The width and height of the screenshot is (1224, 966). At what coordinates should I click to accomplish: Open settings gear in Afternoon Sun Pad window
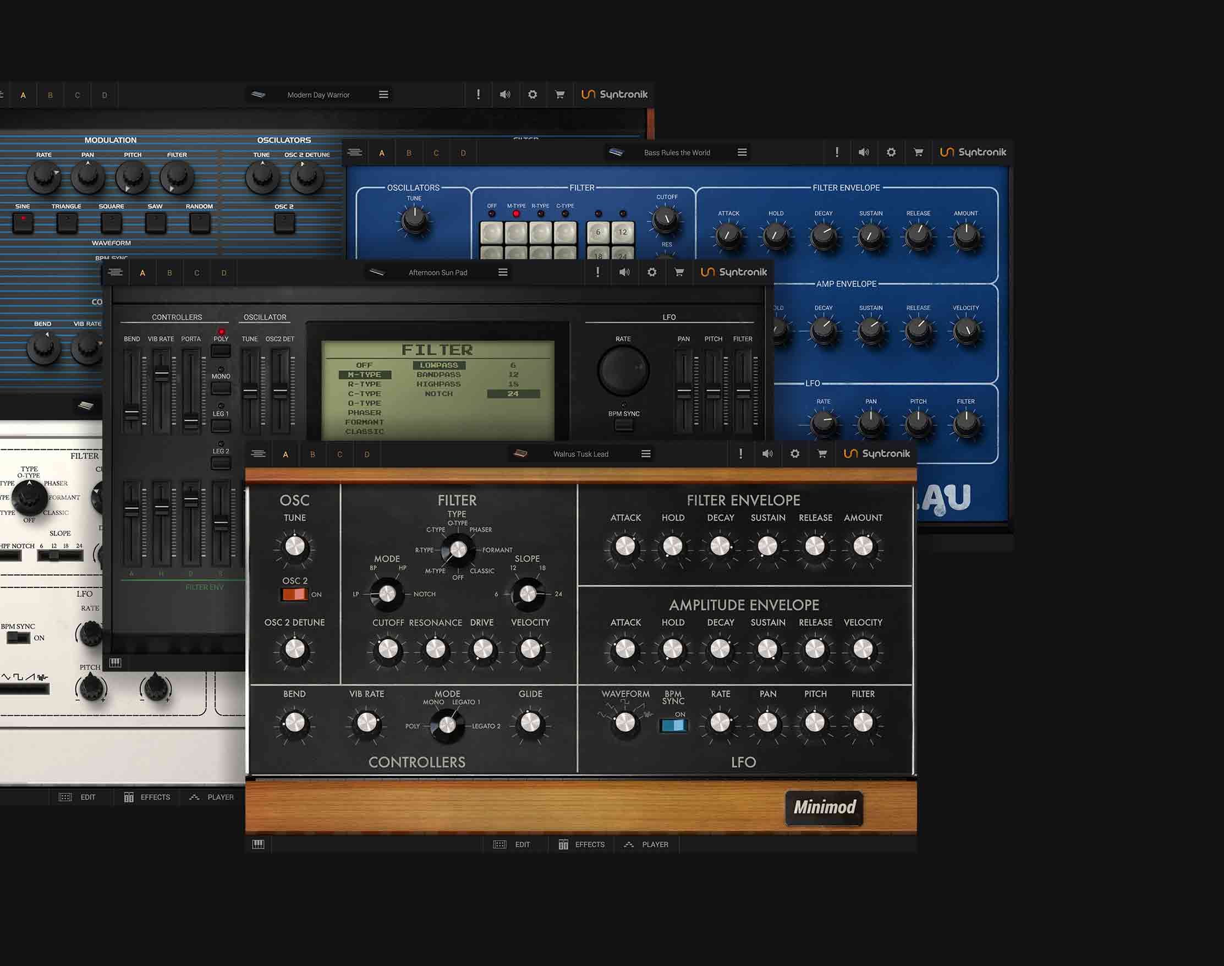point(651,272)
